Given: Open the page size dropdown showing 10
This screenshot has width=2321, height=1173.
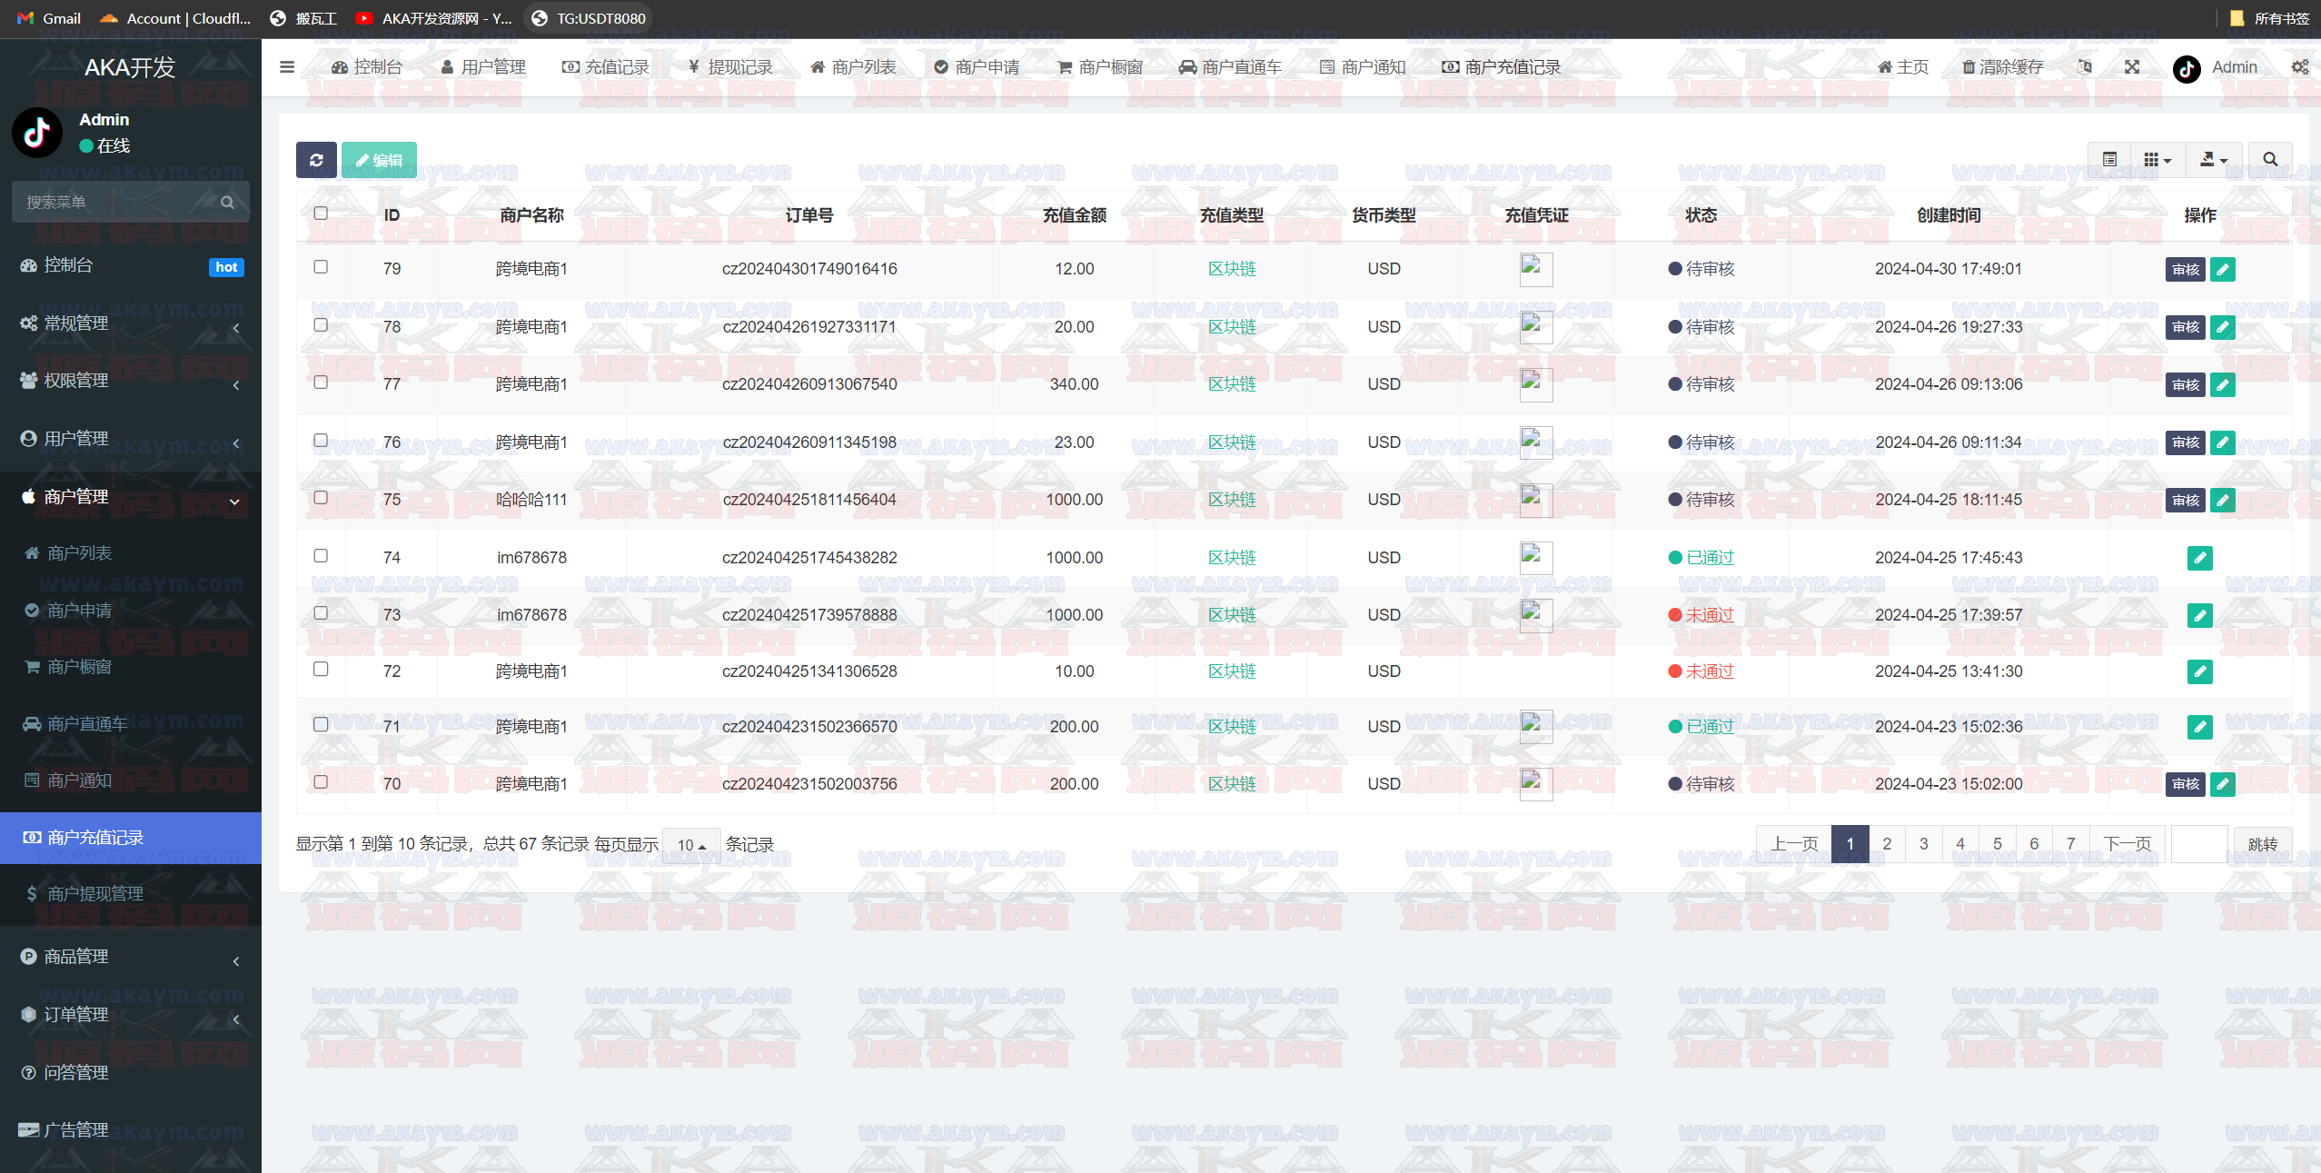Looking at the screenshot, I should tap(691, 845).
